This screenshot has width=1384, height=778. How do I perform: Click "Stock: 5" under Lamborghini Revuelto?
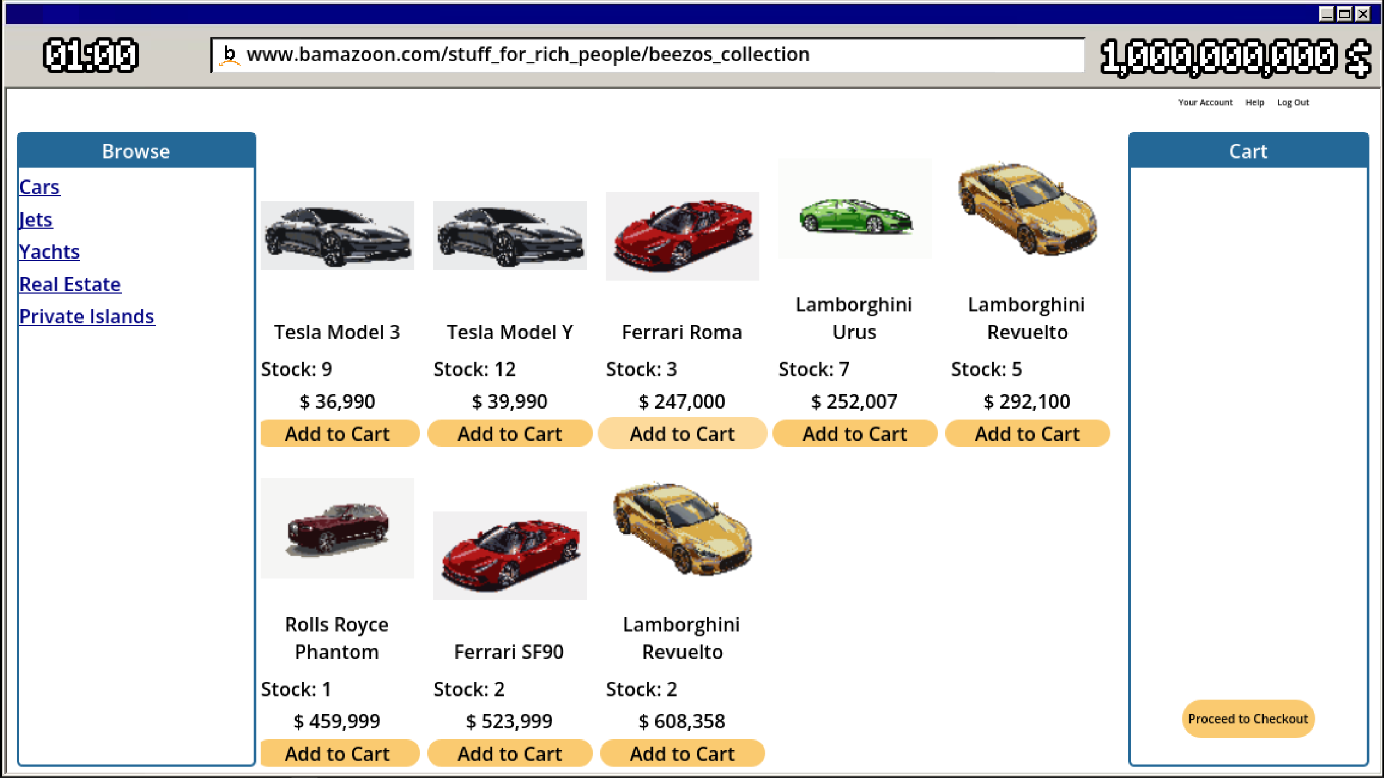tap(986, 369)
